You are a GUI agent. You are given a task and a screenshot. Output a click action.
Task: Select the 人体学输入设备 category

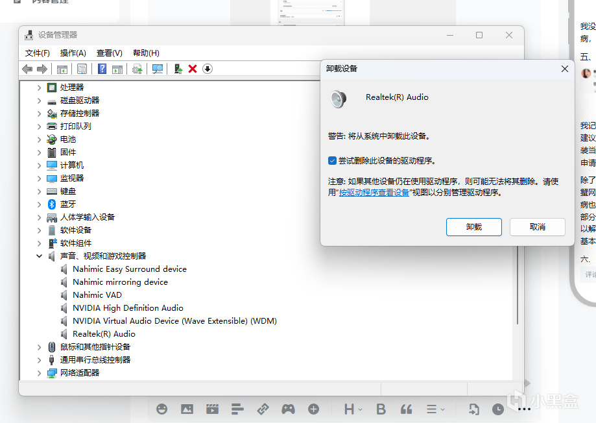pyautogui.click(x=87, y=217)
